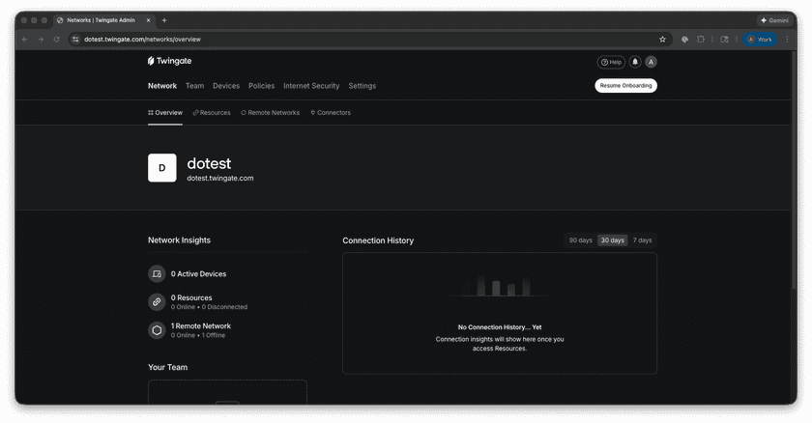The width and height of the screenshot is (812, 423).
Task: Open the Team section
Action: (194, 86)
